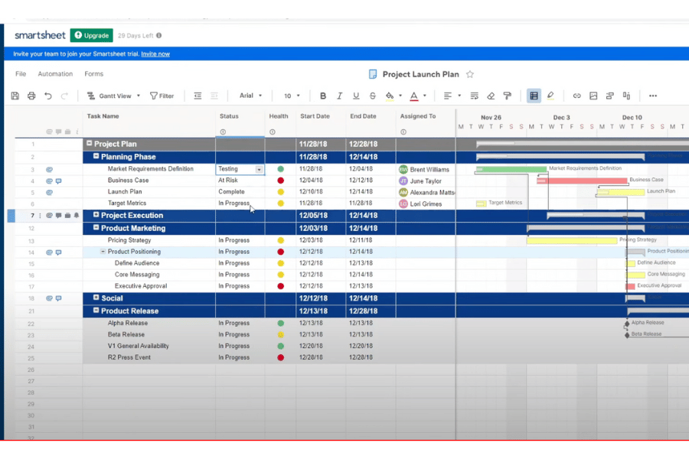Click the green Upgrade button
Viewport: 689px width, 459px height.
91,36
